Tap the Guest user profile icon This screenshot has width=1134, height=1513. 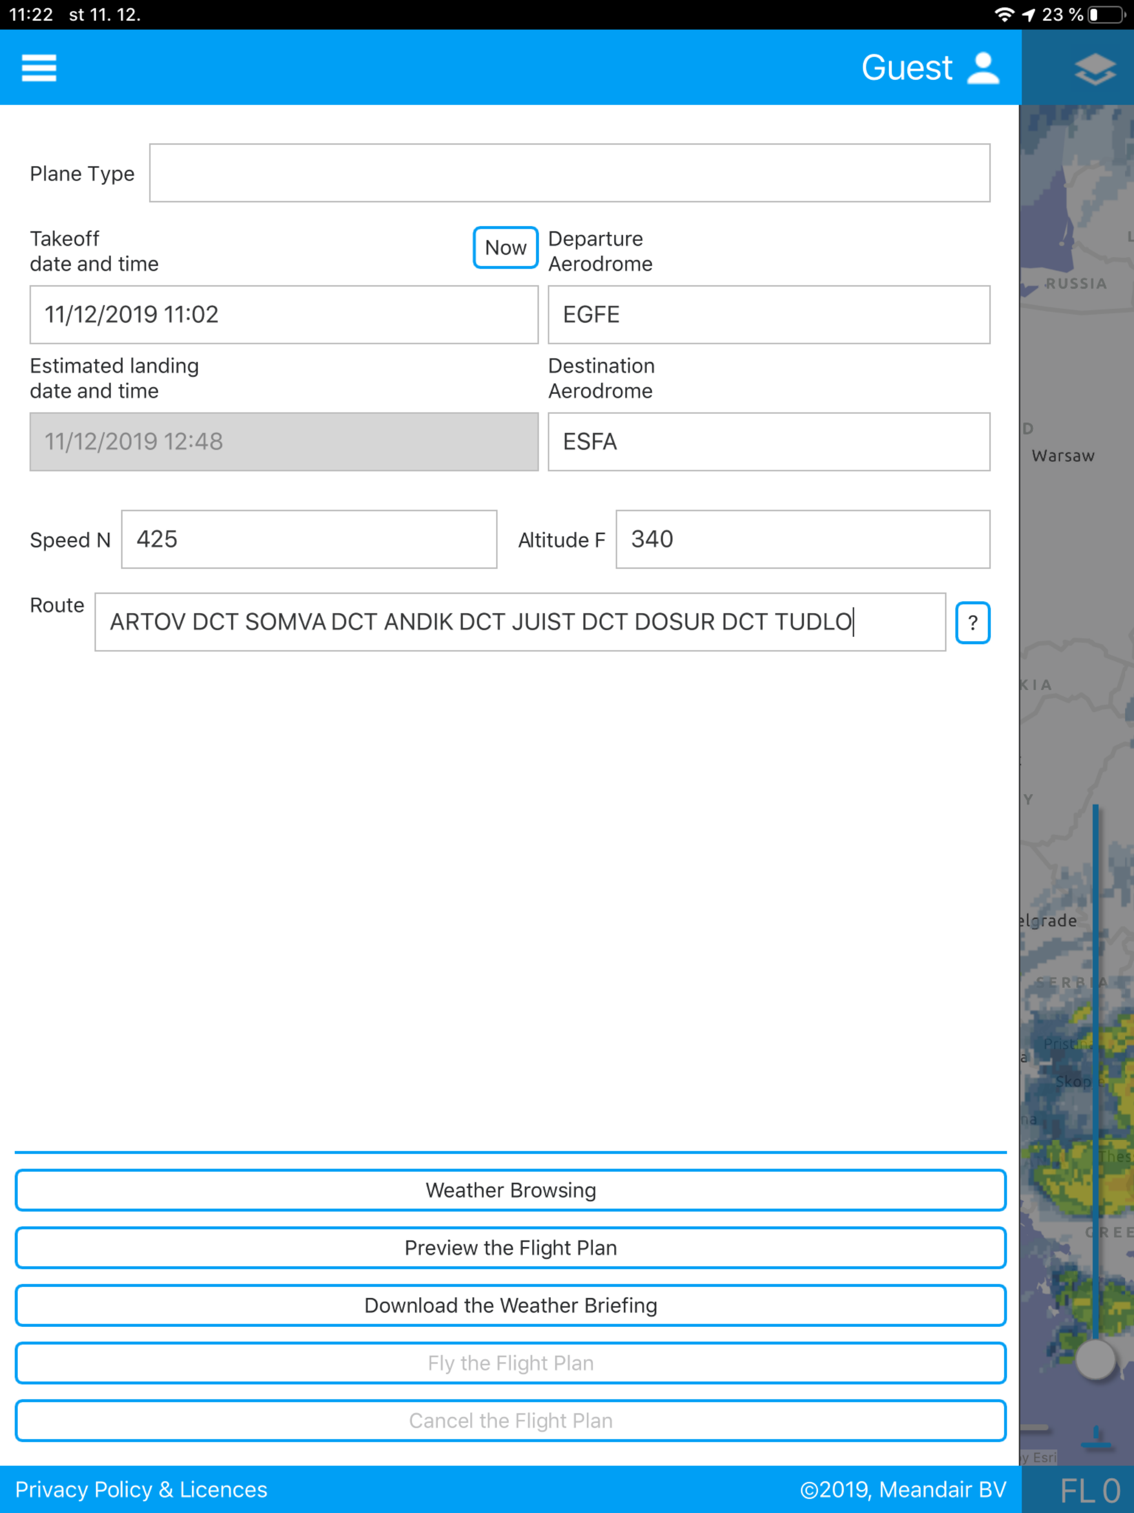coord(983,68)
